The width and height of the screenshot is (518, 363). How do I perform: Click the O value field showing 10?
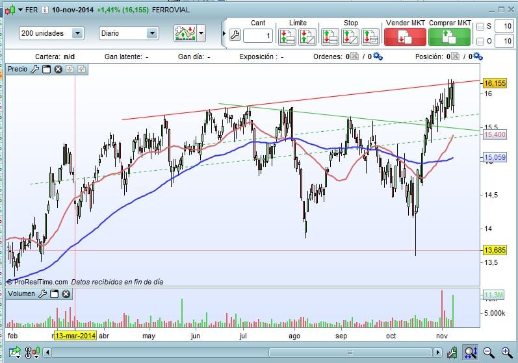coord(504,42)
